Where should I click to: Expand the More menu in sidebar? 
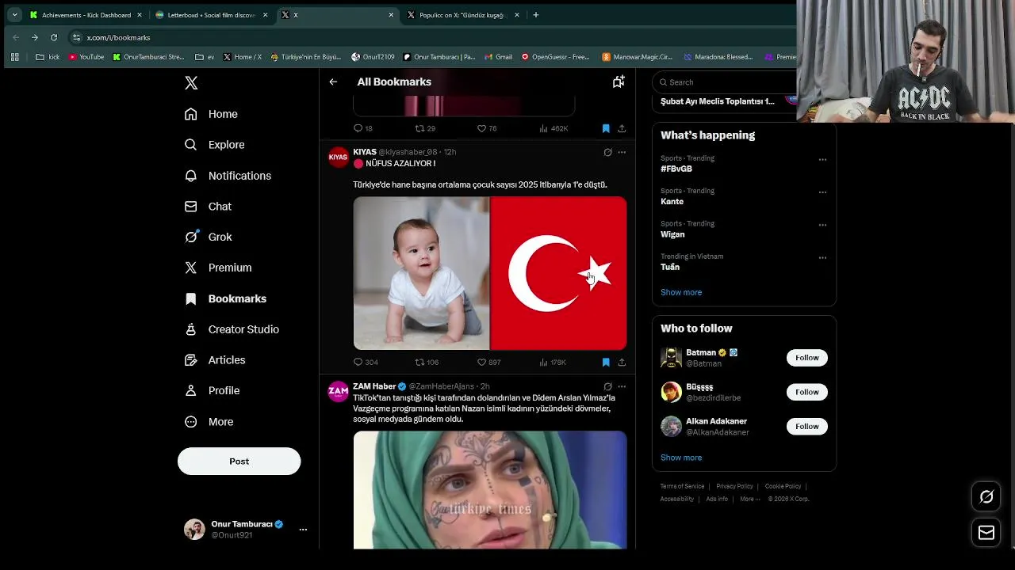click(x=209, y=422)
